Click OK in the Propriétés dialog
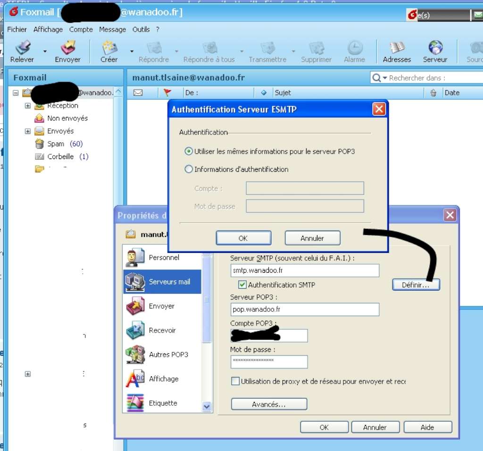 click(x=325, y=427)
